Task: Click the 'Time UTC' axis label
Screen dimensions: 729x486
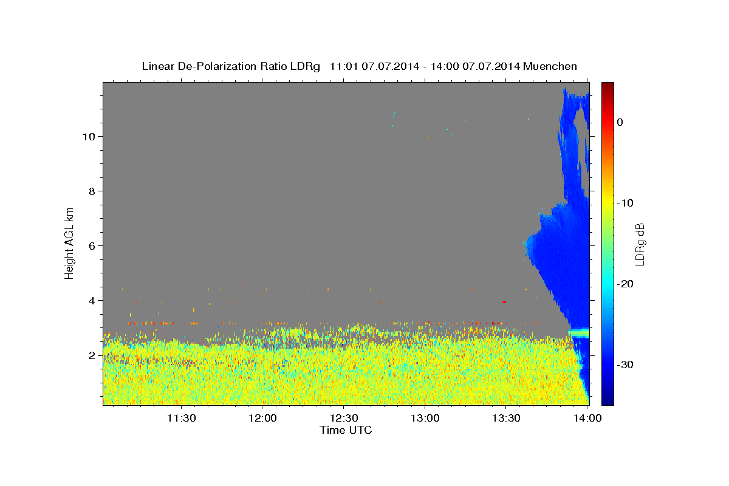Action: point(346,430)
